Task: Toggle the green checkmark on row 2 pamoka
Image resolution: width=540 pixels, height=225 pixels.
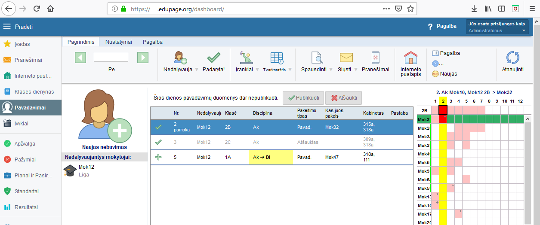Action: 158,127
